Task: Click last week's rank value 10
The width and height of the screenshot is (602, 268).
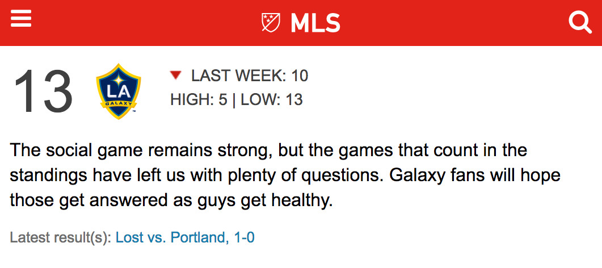Action: click(299, 76)
